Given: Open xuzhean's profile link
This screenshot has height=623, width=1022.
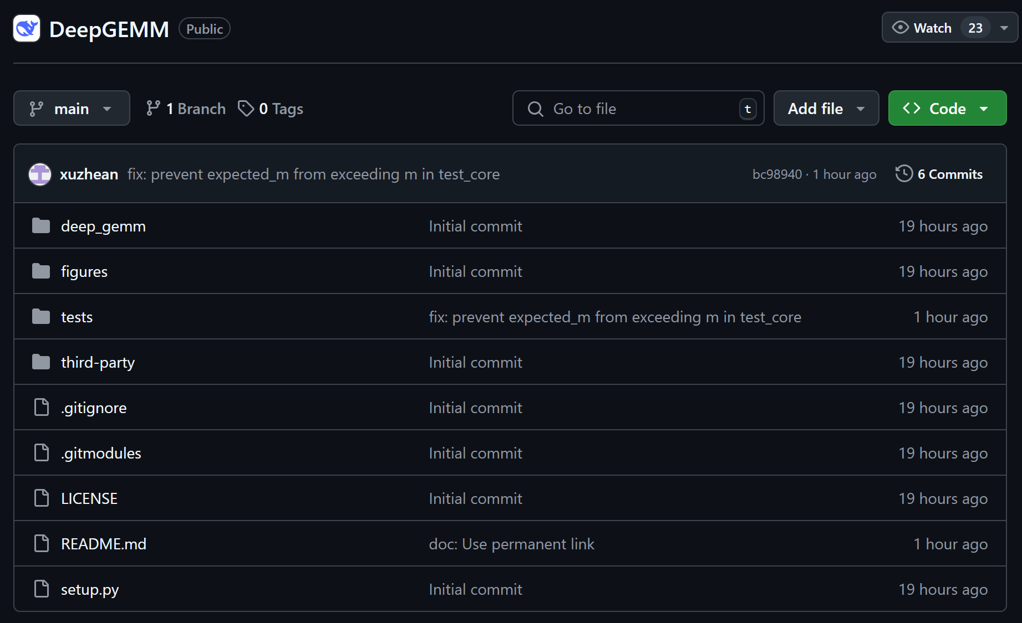Looking at the screenshot, I should pyautogui.click(x=89, y=174).
